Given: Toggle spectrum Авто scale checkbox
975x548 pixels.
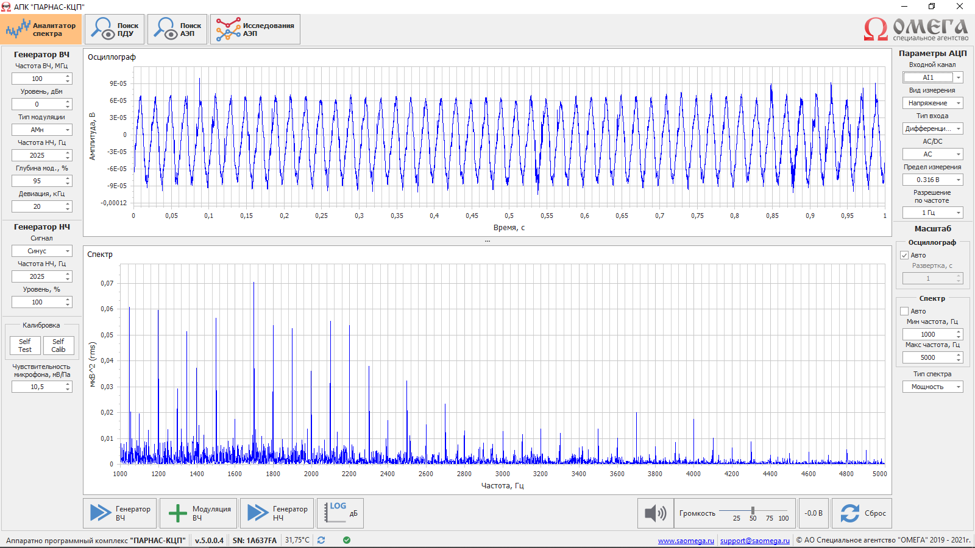Looking at the screenshot, I should [x=904, y=311].
